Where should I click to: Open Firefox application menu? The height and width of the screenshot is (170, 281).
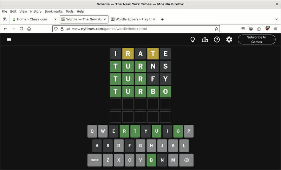point(275,29)
